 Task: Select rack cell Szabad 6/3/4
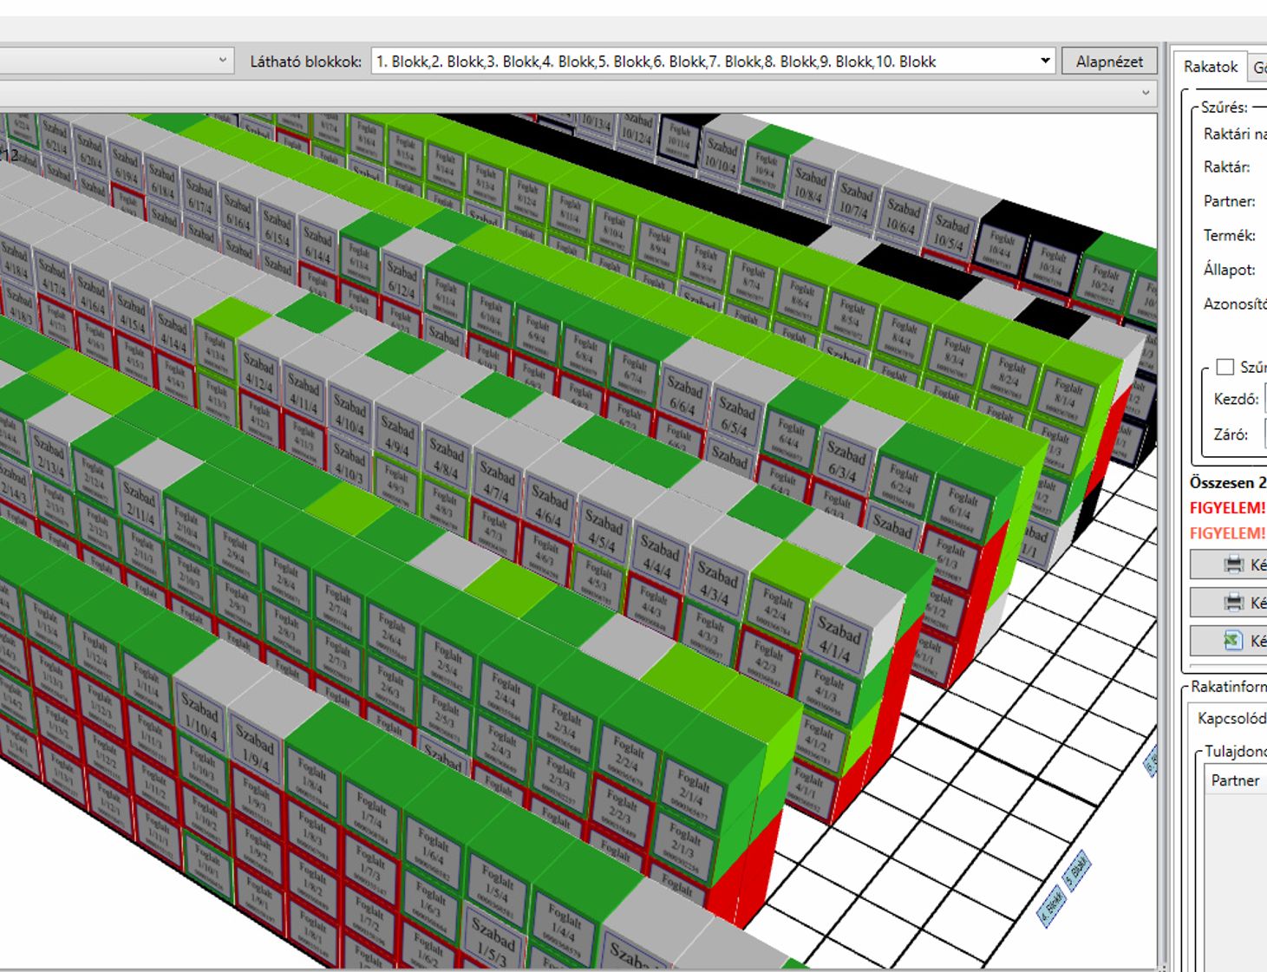pos(845,462)
